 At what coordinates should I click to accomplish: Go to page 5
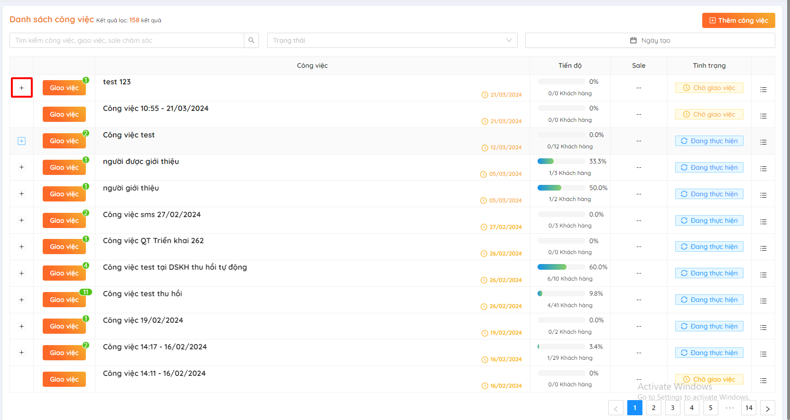point(711,408)
